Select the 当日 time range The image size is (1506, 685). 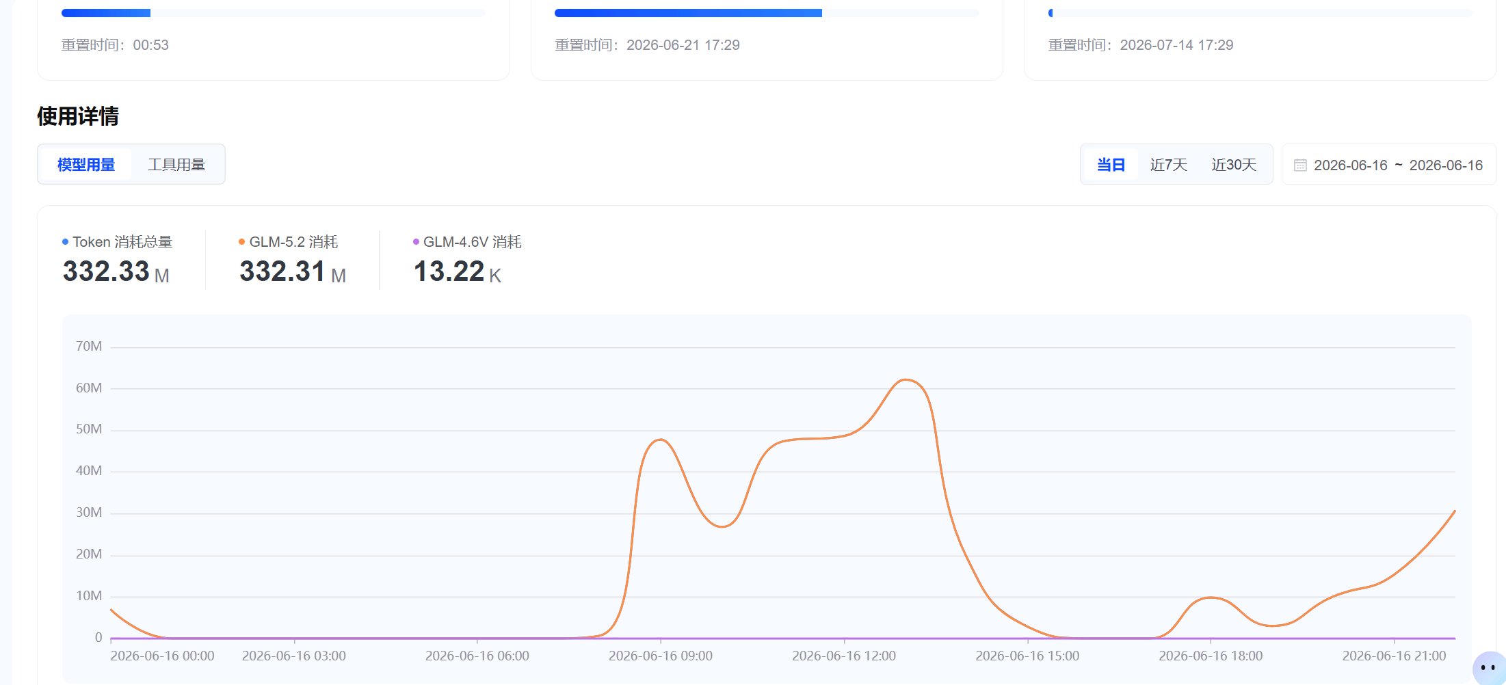coord(1111,165)
